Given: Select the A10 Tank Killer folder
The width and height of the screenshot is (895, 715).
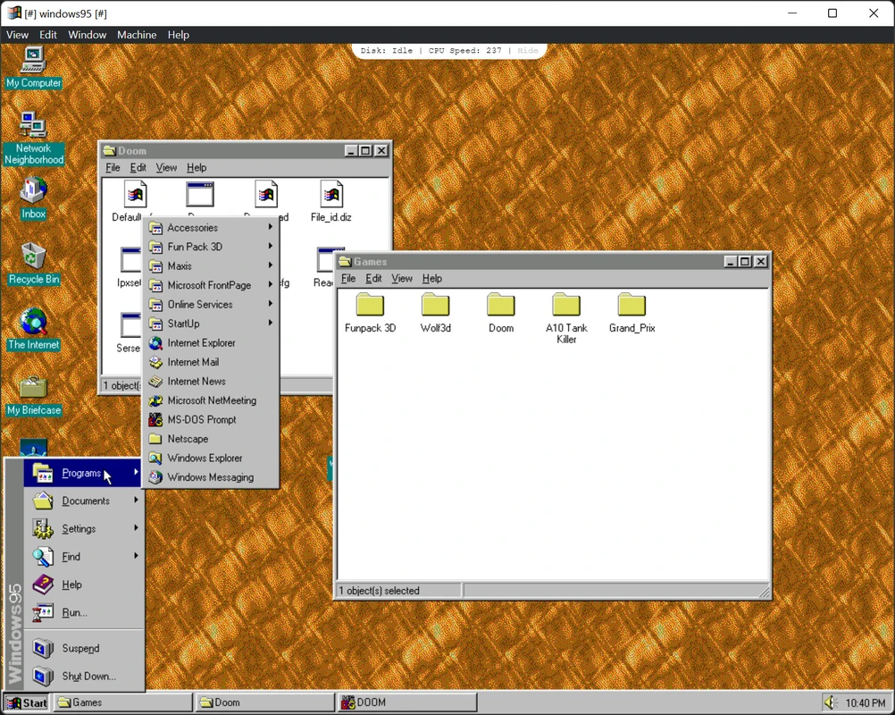Looking at the screenshot, I should [566, 307].
